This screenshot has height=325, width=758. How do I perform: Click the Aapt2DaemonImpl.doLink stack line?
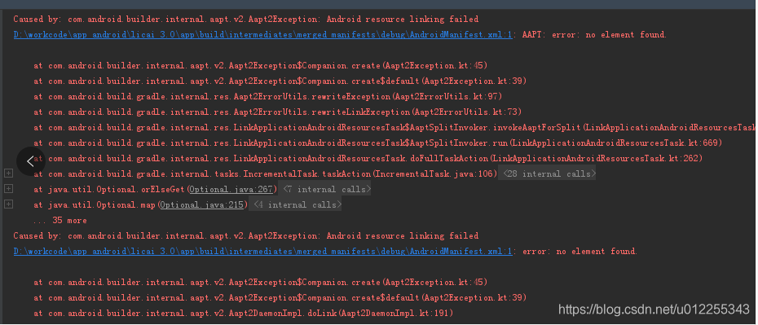click(x=244, y=313)
